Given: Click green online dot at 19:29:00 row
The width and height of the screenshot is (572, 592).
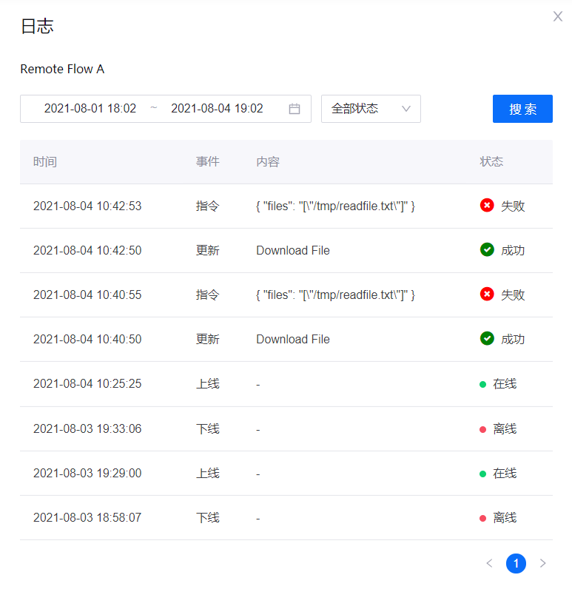Looking at the screenshot, I should pyautogui.click(x=483, y=474).
